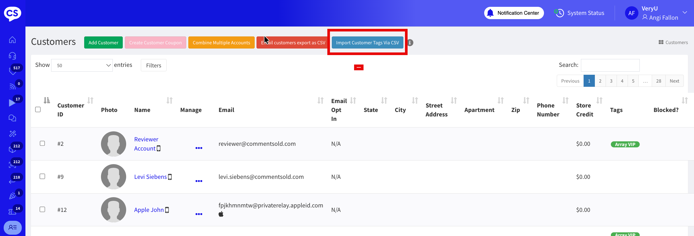The width and height of the screenshot is (694, 236).
Task: Click the small red minus button
Action: coord(359,67)
